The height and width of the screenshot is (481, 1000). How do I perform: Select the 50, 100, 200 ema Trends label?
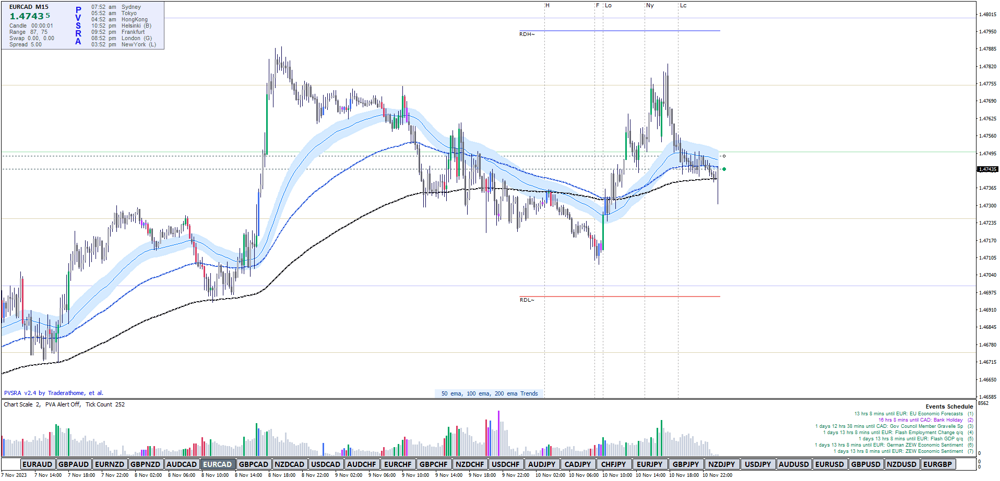pyautogui.click(x=489, y=393)
